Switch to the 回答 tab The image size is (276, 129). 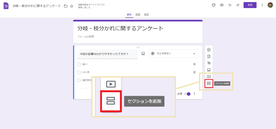[x=138, y=15]
